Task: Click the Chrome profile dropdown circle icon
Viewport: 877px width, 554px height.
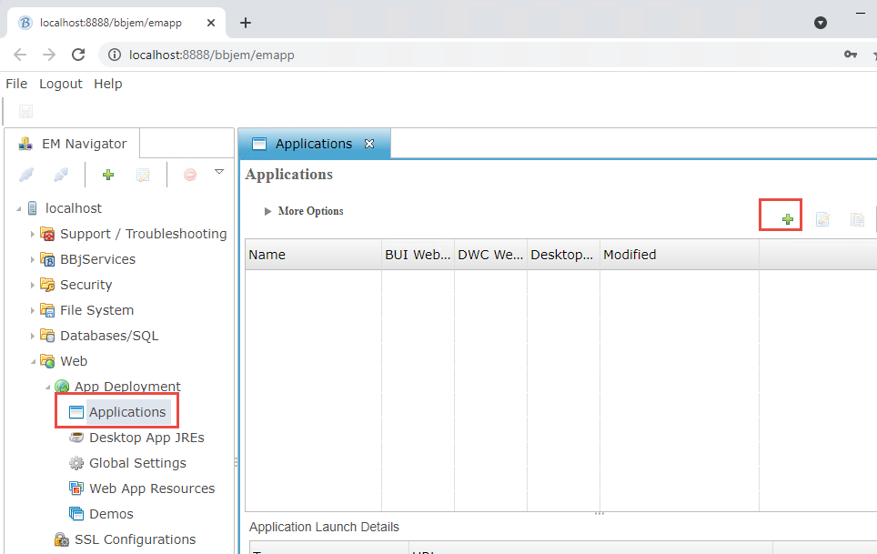Action: click(x=821, y=23)
